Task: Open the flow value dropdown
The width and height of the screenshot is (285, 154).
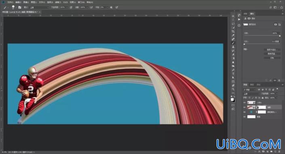Action: [x=87, y=7]
